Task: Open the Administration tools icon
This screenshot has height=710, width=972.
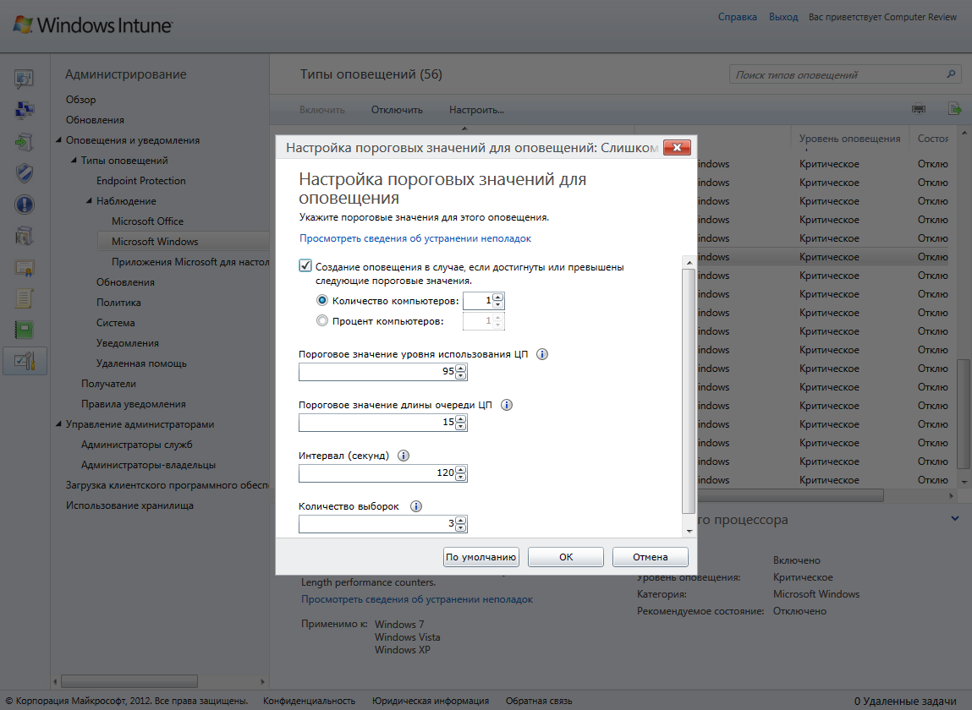Action: click(25, 361)
